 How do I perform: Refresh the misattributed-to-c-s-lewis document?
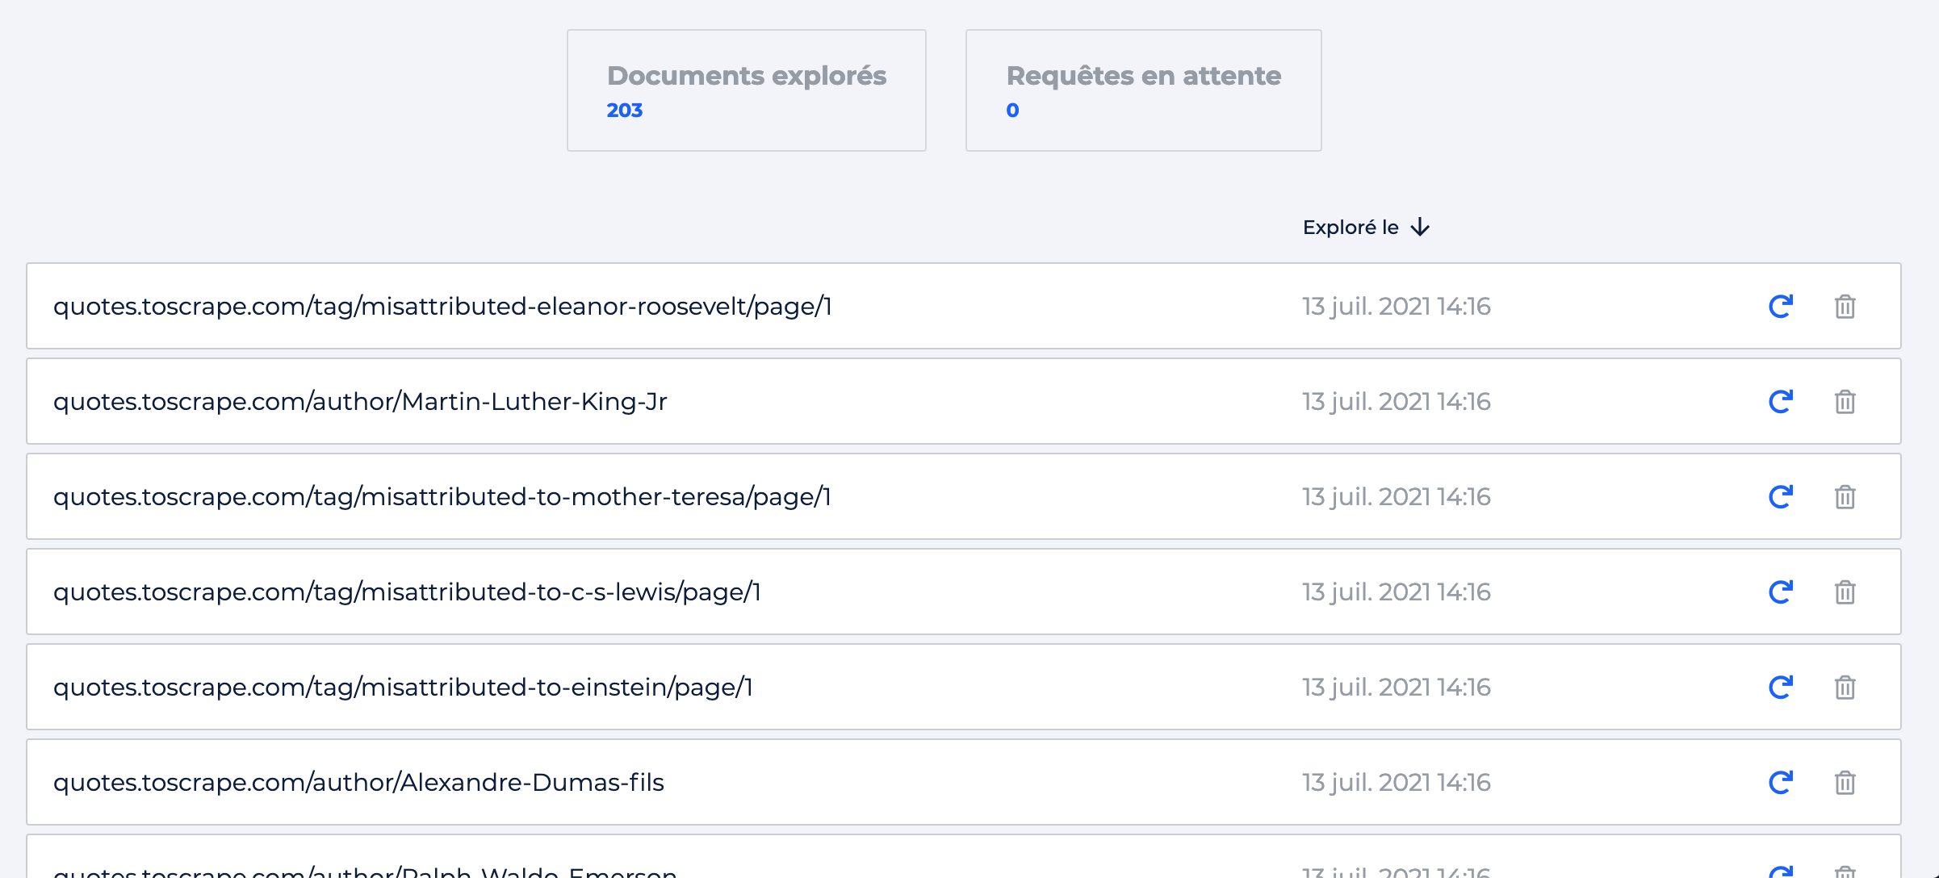pos(1780,592)
